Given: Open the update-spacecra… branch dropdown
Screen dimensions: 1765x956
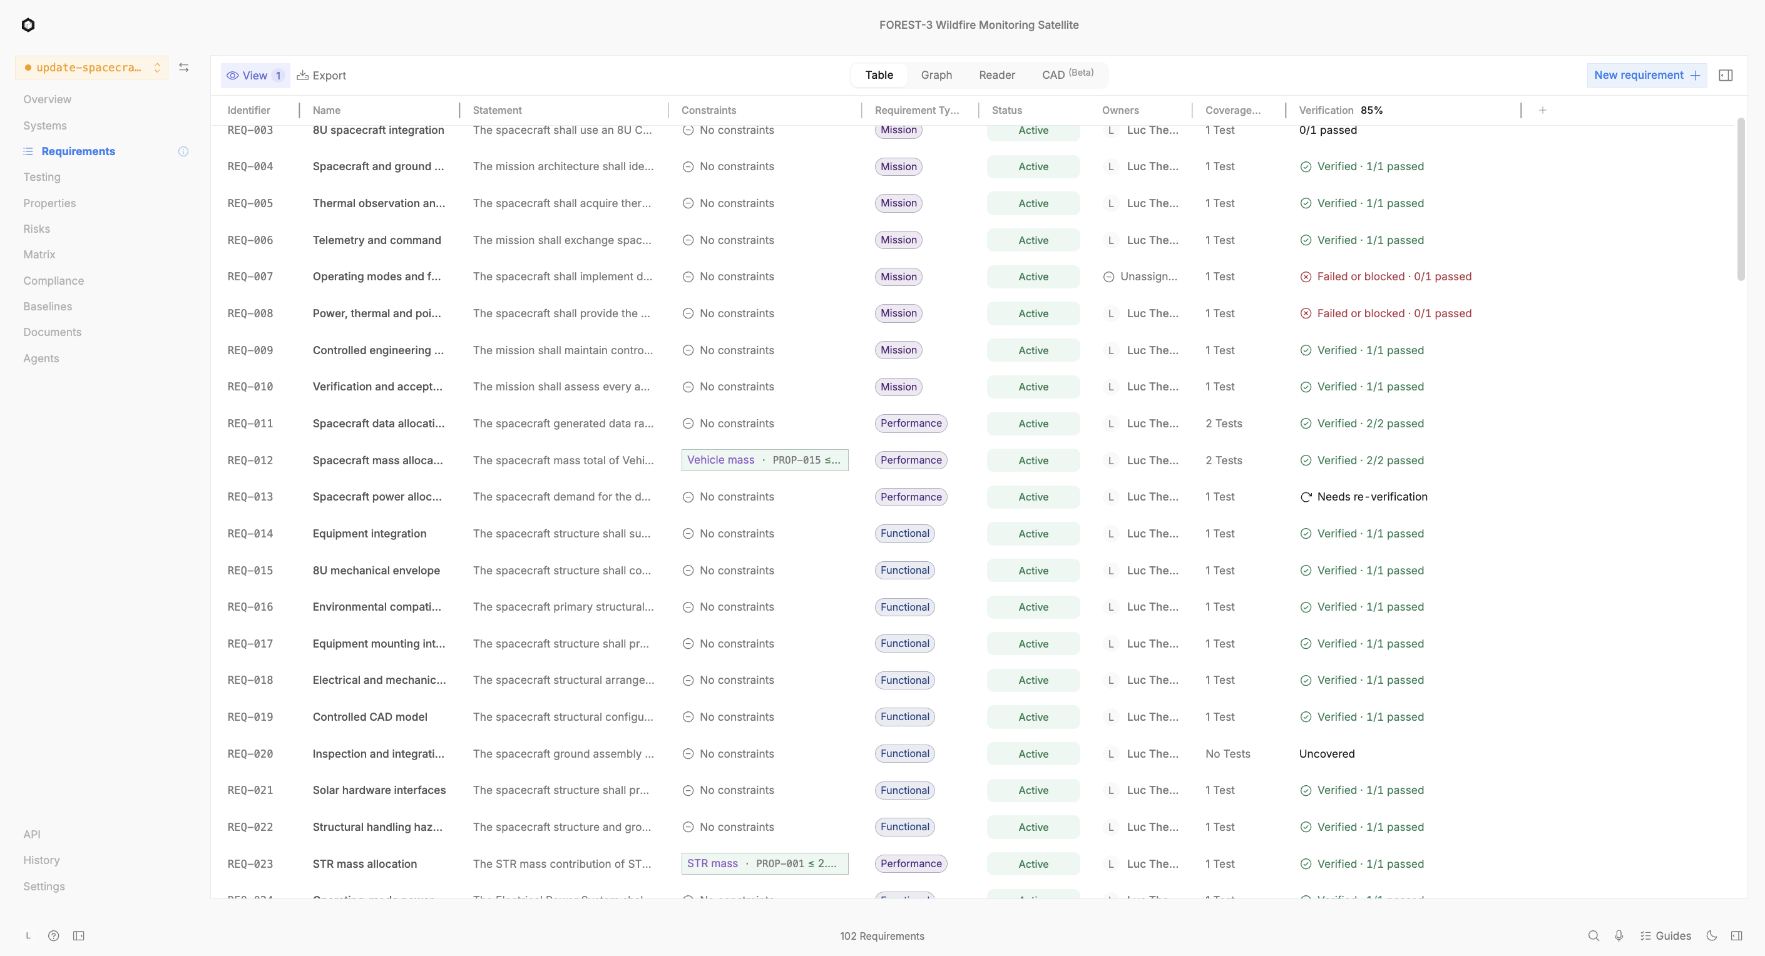Looking at the screenshot, I should click(92, 68).
